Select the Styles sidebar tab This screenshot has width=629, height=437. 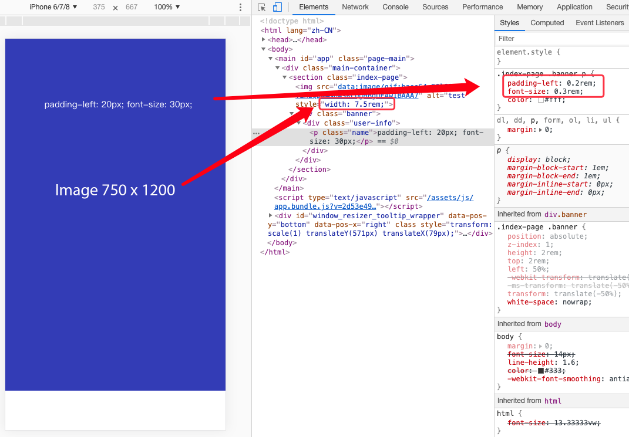509,23
